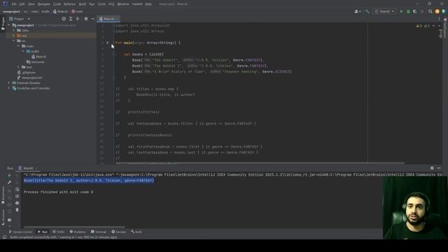Collapse the kotlin folder
Image resolution: width=448 pixels, height=252 pixels.
23,51
